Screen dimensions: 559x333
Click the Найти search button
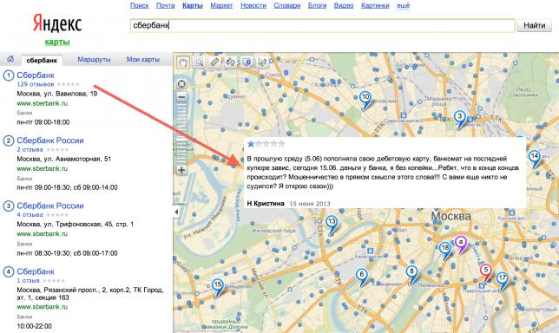coord(534,26)
